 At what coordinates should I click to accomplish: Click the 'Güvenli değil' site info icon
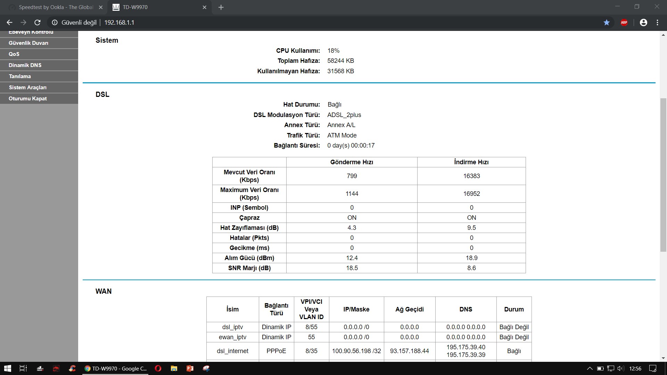tap(55, 23)
